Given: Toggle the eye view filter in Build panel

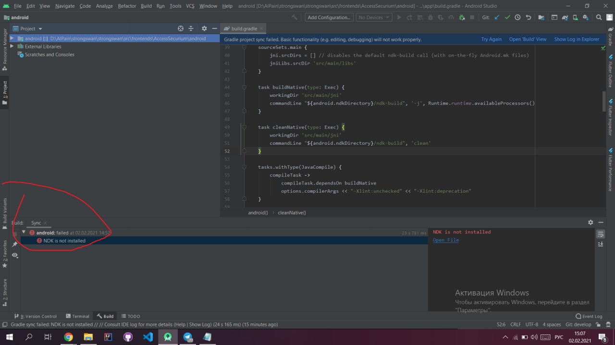Looking at the screenshot, I should [15, 255].
